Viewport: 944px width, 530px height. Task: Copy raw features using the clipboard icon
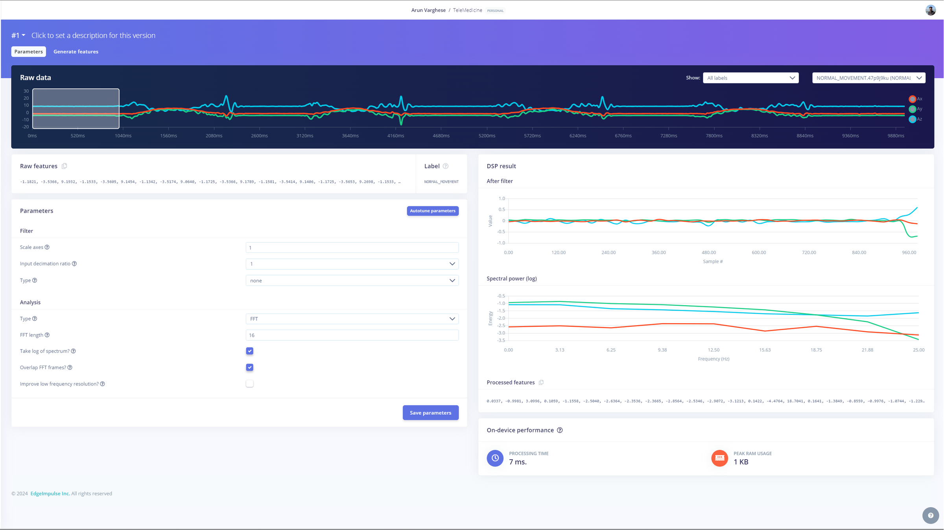[x=65, y=166]
